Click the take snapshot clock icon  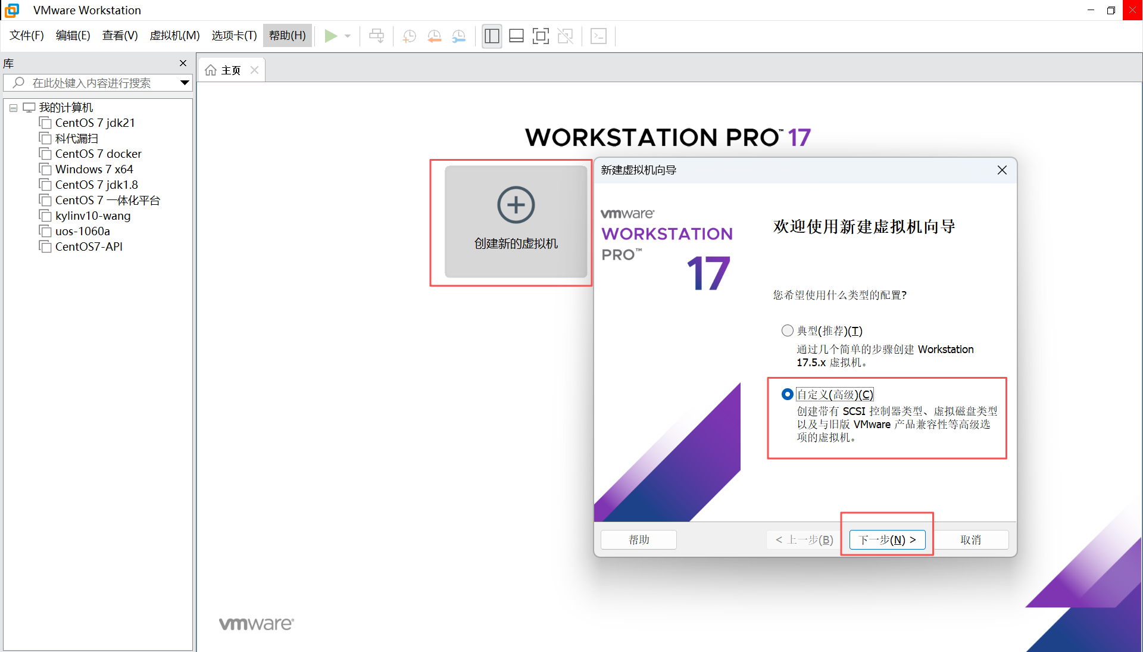pyautogui.click(x=410, y=36)
